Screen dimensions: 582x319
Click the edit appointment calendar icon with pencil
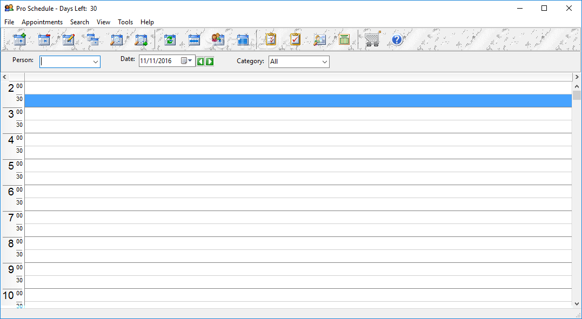click(x=69, y=39)
